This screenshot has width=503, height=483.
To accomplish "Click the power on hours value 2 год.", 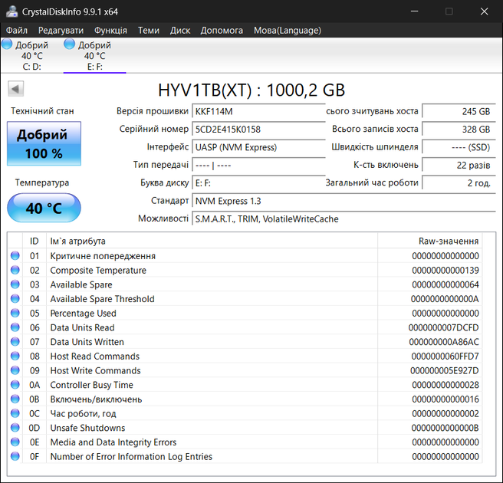I will coord(459,183).
